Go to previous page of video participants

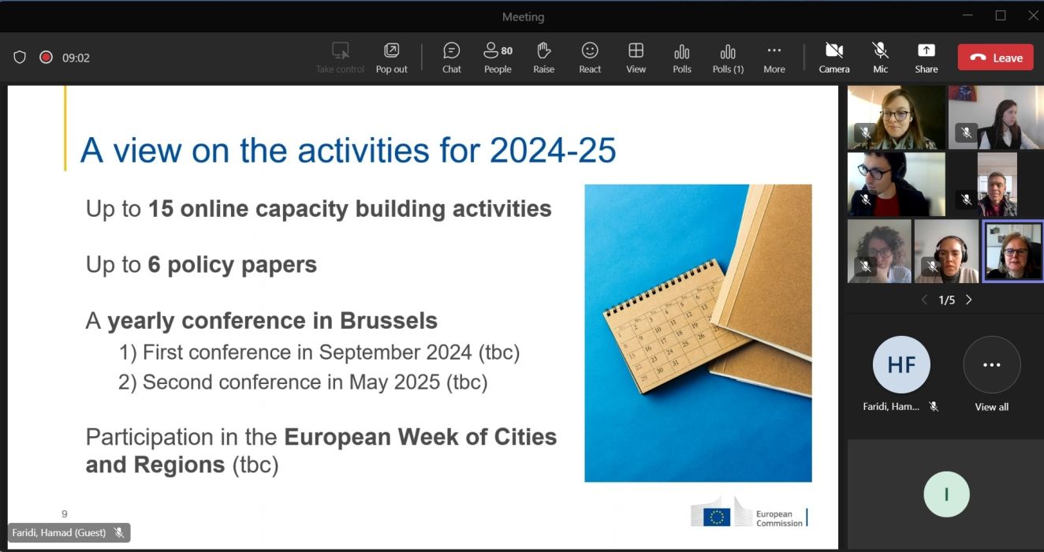tap(925, 300)
